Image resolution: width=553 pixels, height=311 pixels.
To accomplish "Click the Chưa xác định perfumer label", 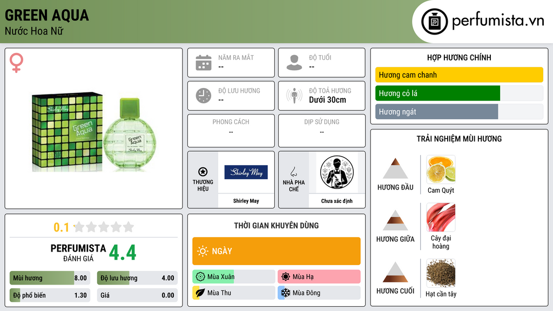I will pyautogui.click(x=337, y=201).
